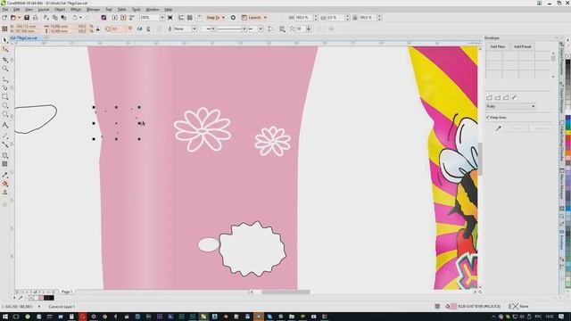Toggle the Close curve button
Image resolution: width=571 pixels, height=321 pixels.
click(x=270, y=29)
